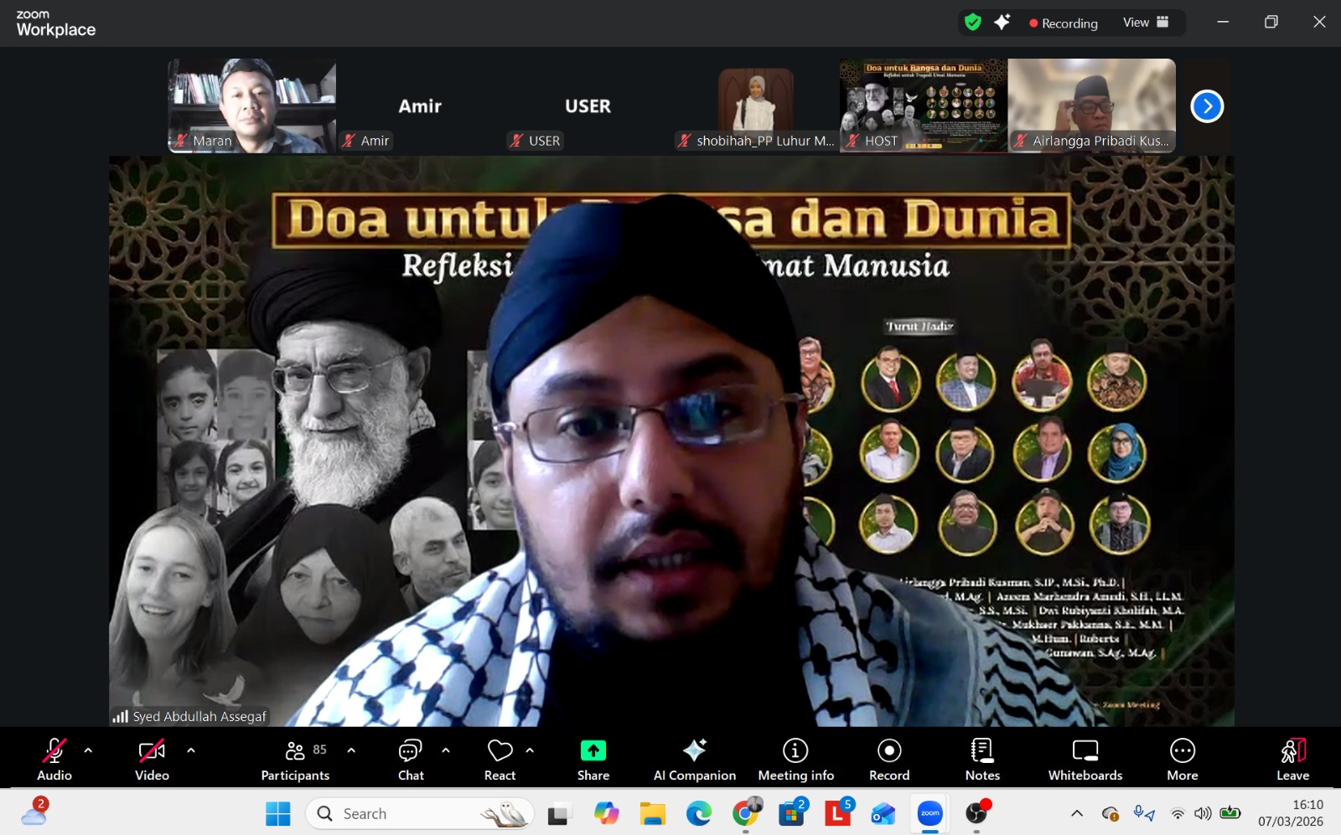Viewport: 1341px width, 835px height.
Task: Unmute the microphone with Audio button
Action: [54, 759]
